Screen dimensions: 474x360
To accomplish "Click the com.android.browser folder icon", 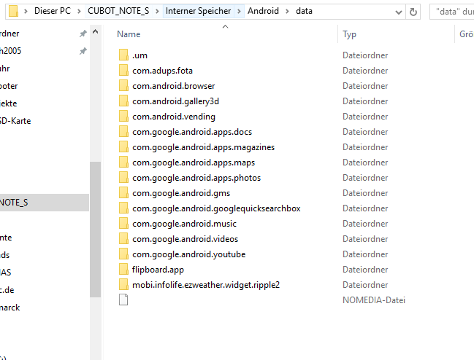I will (123, 86).
